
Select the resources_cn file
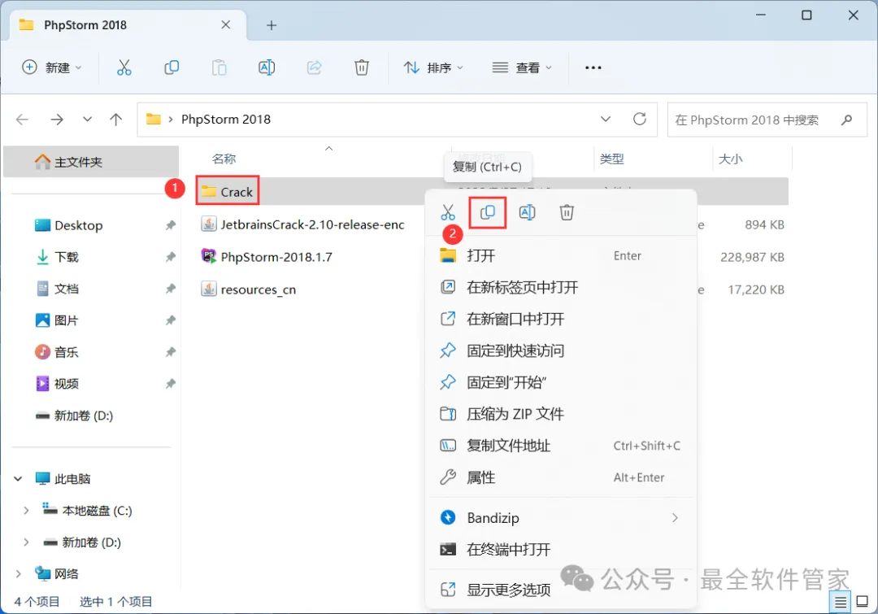249,289
